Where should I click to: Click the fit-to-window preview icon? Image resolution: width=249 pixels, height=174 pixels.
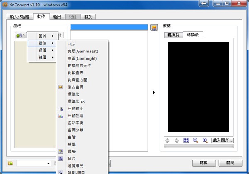coord(186,141)
